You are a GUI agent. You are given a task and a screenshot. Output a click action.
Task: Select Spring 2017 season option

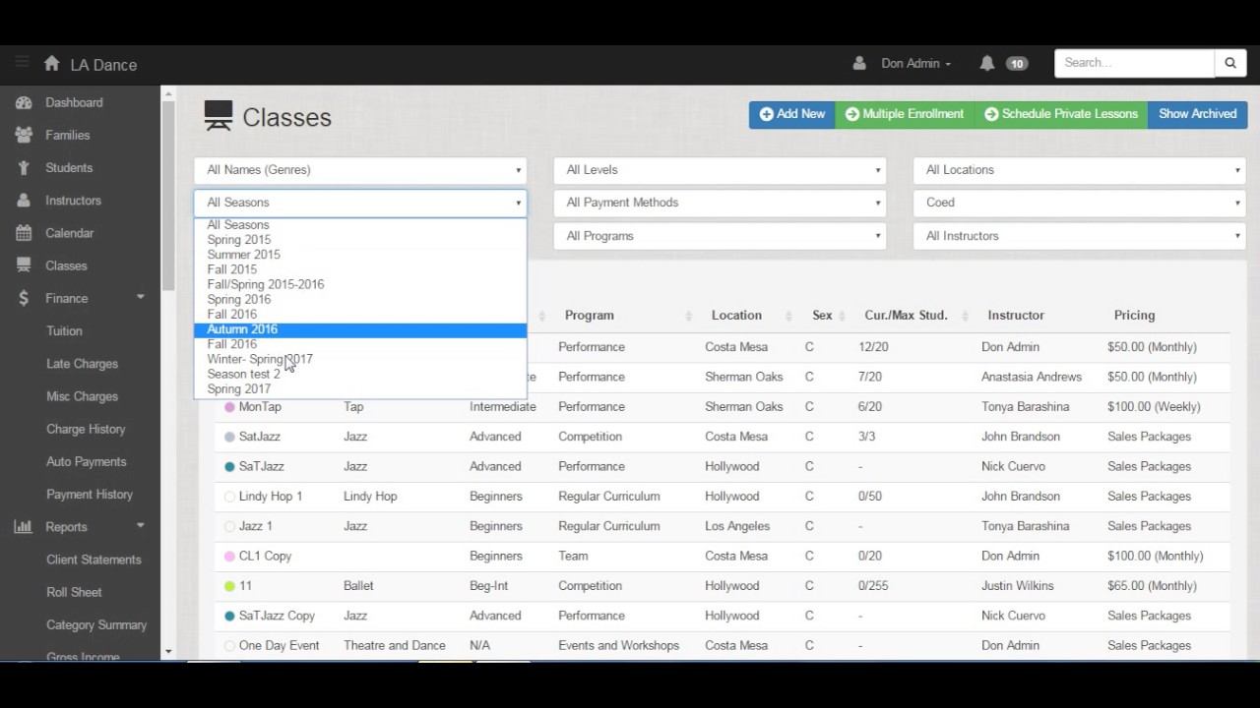point(360,389)
